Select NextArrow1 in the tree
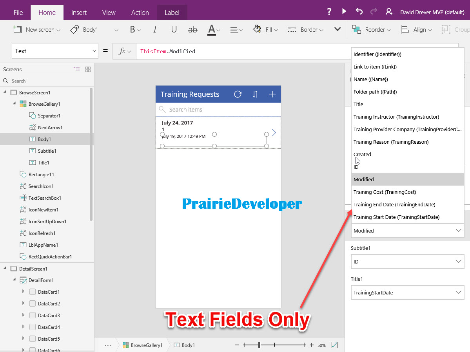Screen dimensions: 470x352 (50, 128)
